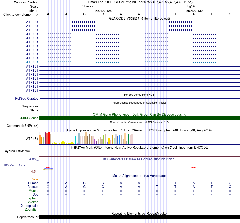
Task: Click the Window Position track label
Action: (26, 2)
